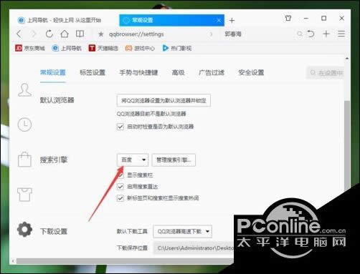Click the vertical scrollbar thumb
The height and width of the screenshot is (274, 360).
(x=347, y=145)
